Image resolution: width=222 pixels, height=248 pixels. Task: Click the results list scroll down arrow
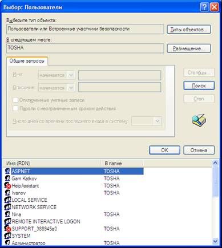[x=215, y=241]
